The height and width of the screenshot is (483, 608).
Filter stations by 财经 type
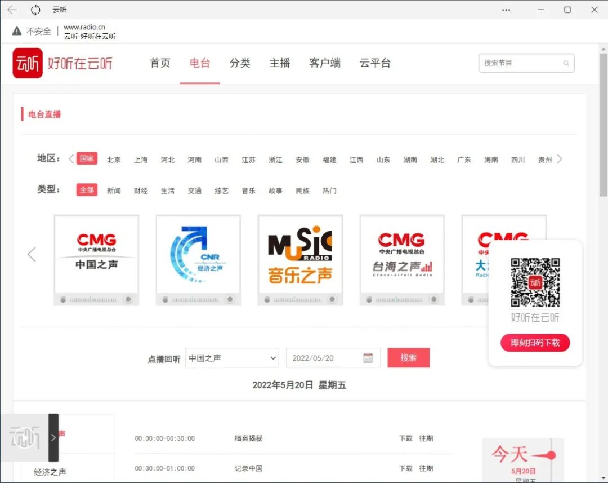click(141, 190)
